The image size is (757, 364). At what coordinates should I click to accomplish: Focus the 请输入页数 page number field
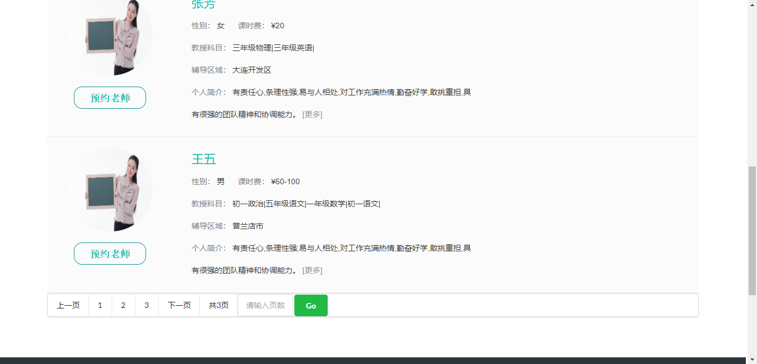pyautogui.click(x=265, y=305)
